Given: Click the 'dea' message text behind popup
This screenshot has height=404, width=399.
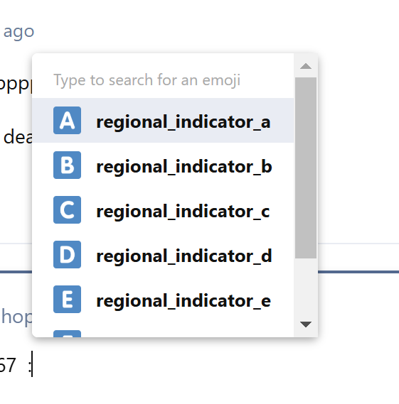Looking at the screenshot, I should [18, 137].
